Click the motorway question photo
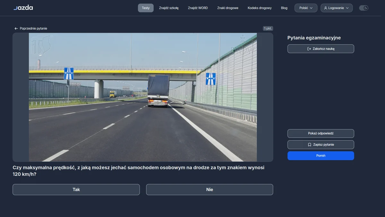The height and width of the screenshot is (217, 385). 143,97
